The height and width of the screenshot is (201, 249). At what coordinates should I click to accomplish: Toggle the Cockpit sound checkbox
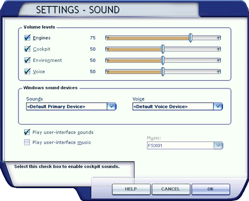tap(27, 49)
